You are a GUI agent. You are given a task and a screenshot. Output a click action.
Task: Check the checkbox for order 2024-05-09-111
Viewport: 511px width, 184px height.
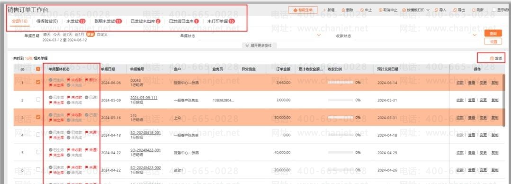click(38, 100)
